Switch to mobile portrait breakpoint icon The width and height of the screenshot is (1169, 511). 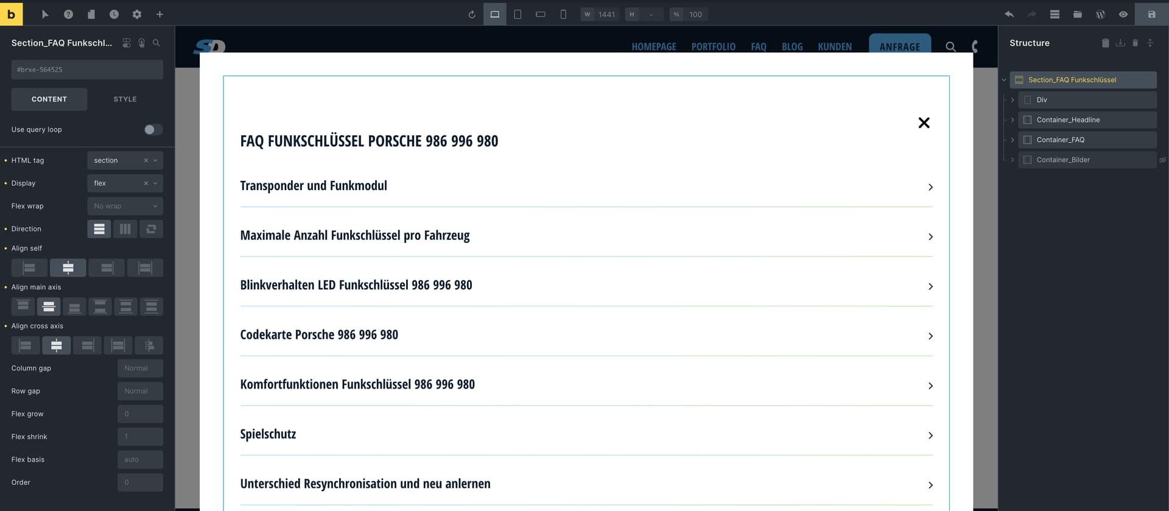pos(563,14)
